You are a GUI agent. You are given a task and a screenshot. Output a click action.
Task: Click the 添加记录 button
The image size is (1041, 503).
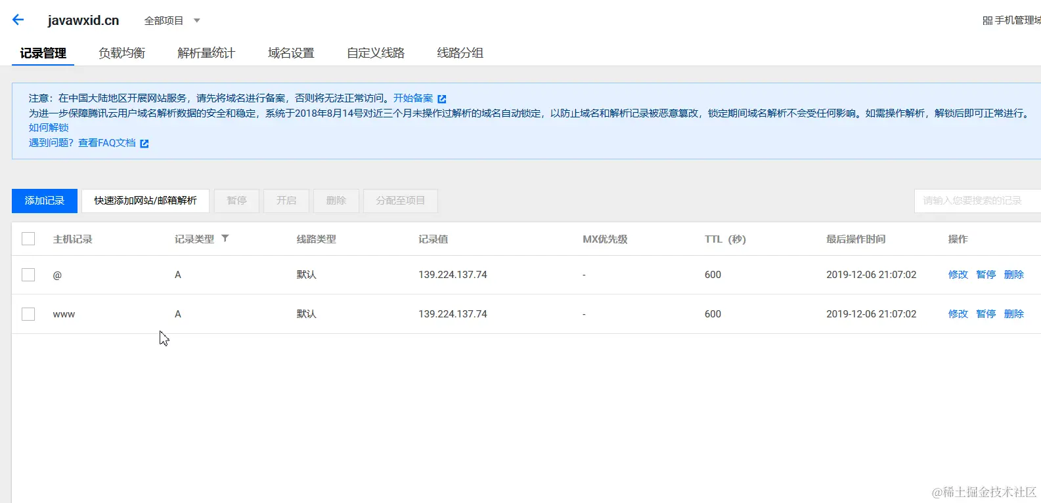coord(45,201)
